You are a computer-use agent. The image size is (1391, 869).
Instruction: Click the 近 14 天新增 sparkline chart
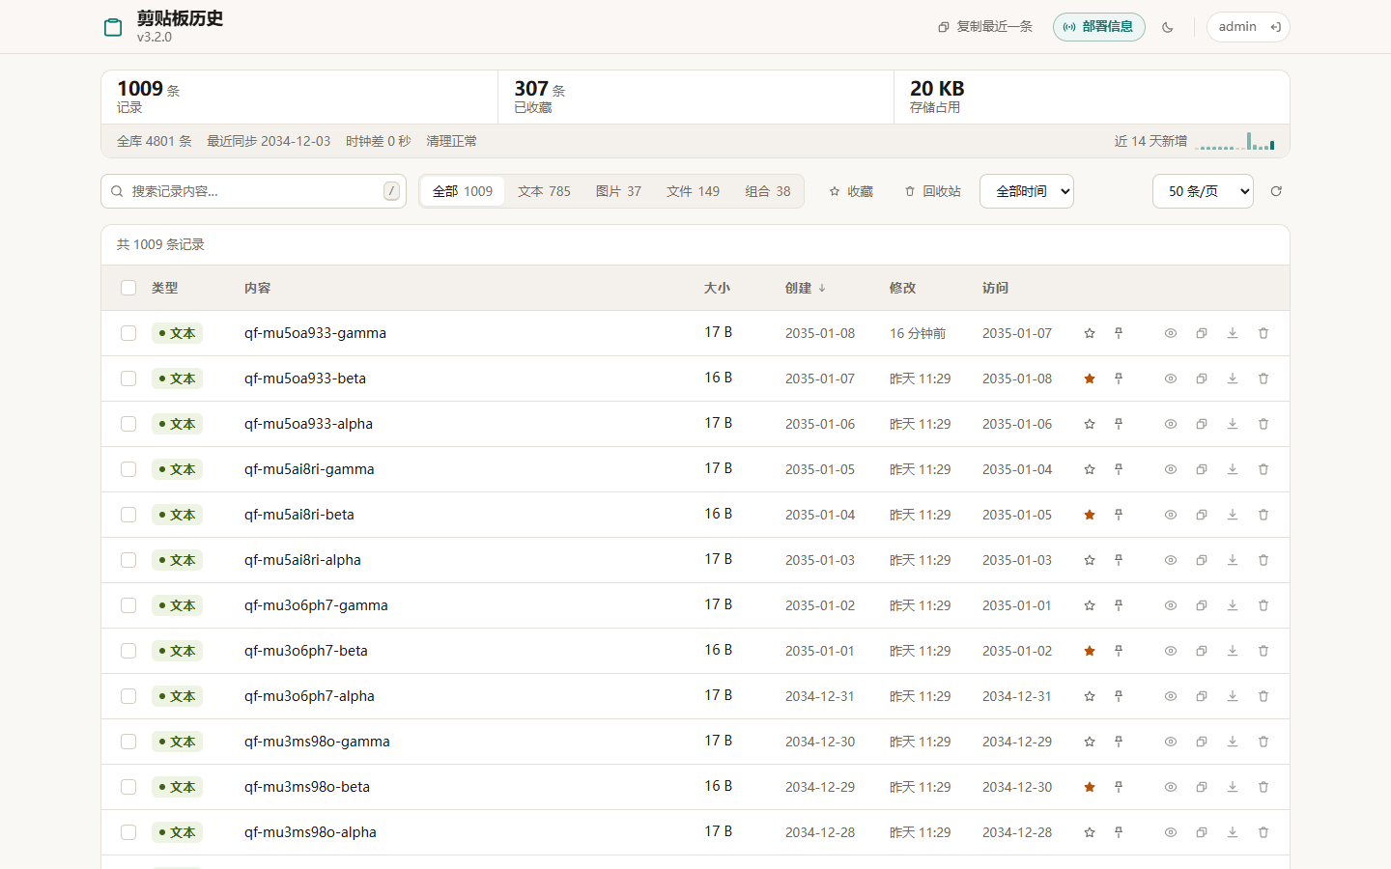(x=1235, y=141)
